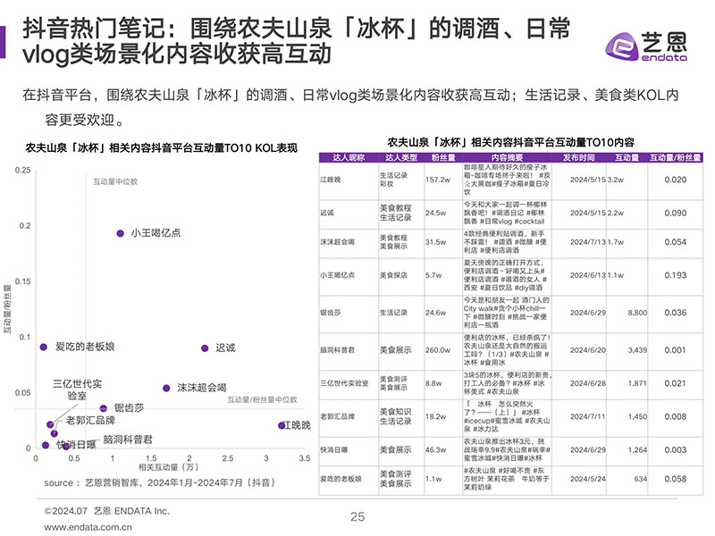Click the 发布时间 column header
This screenshot has height=536, width=715.
tap(578, 158)
